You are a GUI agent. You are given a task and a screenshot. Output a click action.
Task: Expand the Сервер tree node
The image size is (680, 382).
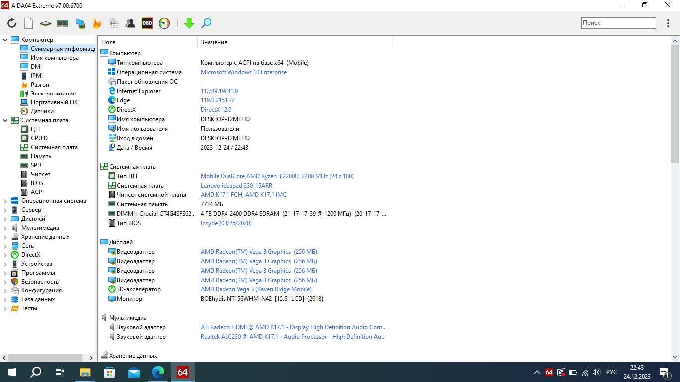pos(5,210)
